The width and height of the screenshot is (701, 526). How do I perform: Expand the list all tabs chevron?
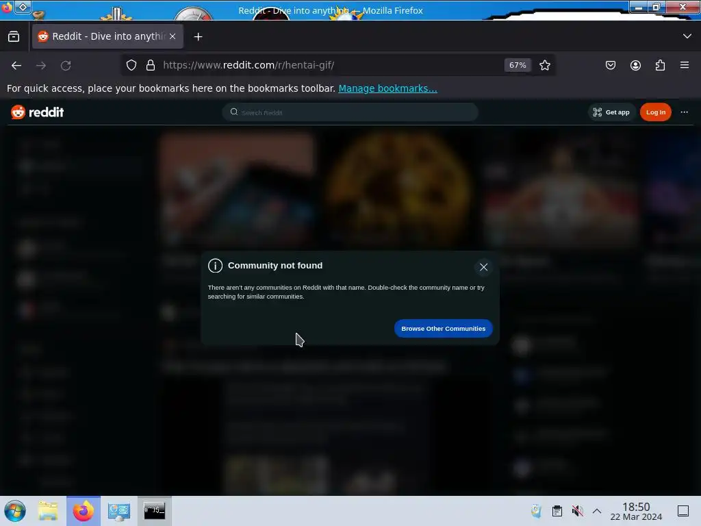687,36
